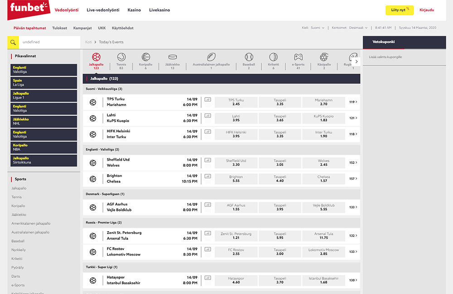This screenshot has height=294, width=453.
Task: Open the Käyttöehdot page
Action: coord(122,28)
